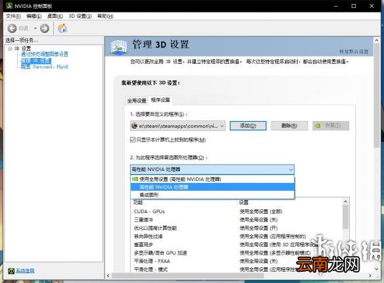Toggle 只显示本计算机上找到的程序 checkbox

132,140
